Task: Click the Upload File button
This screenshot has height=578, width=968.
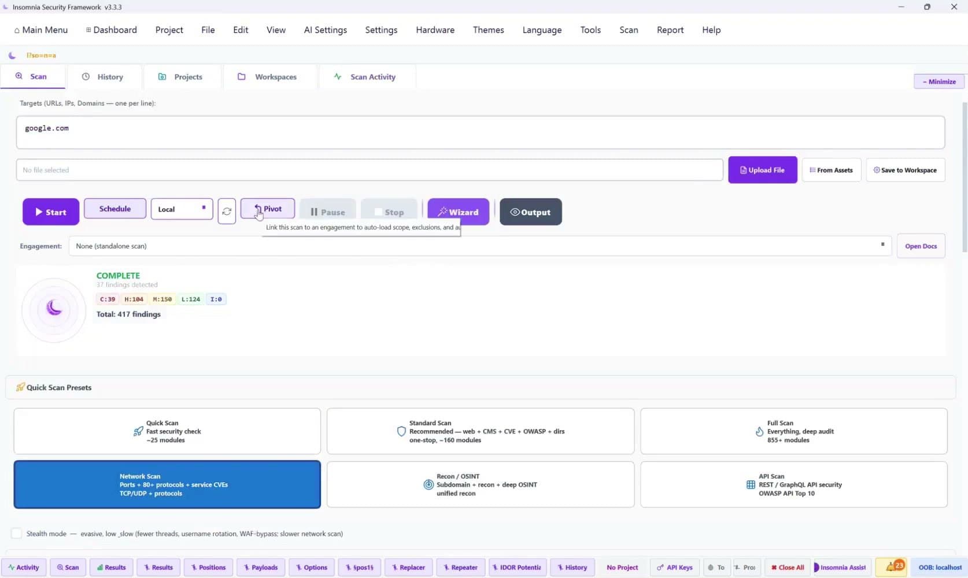Action: click(x=762, y=170)
